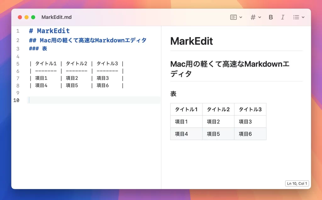Click the 'MarkEdit' title in preview
This screenshot has height=200, width=322.
pos(192,41)
